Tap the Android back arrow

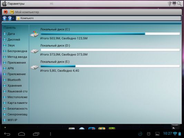[7, 134]
